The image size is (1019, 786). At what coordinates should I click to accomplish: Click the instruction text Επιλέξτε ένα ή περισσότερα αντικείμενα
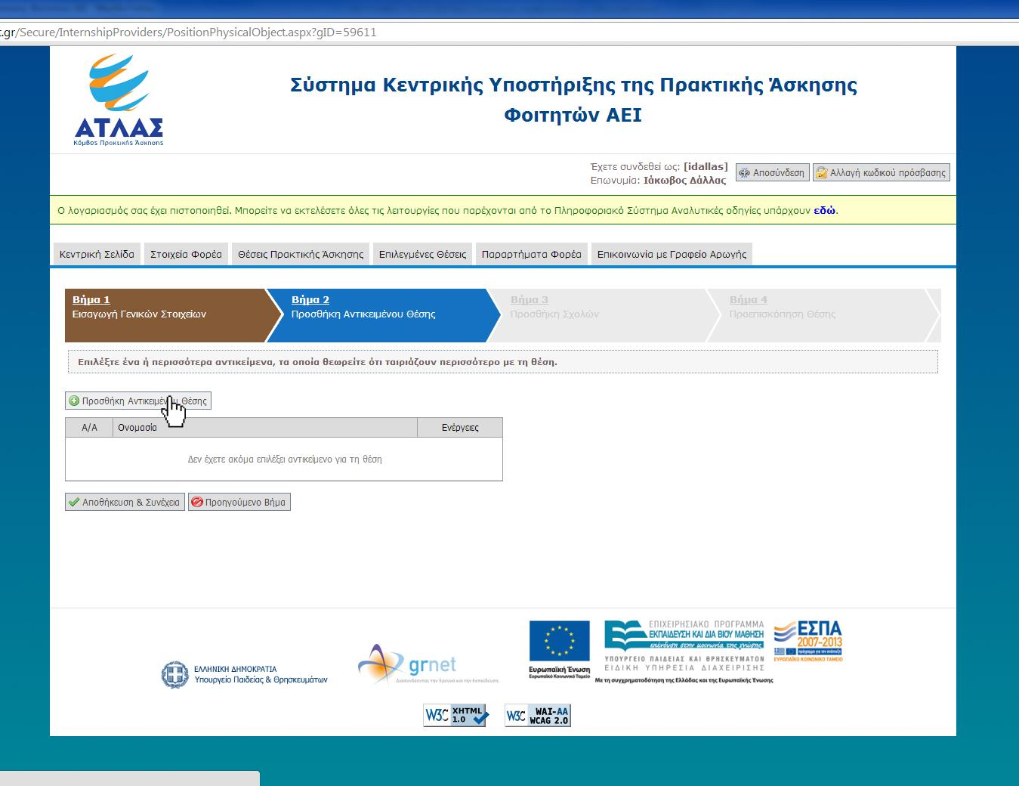click(317, 362)
